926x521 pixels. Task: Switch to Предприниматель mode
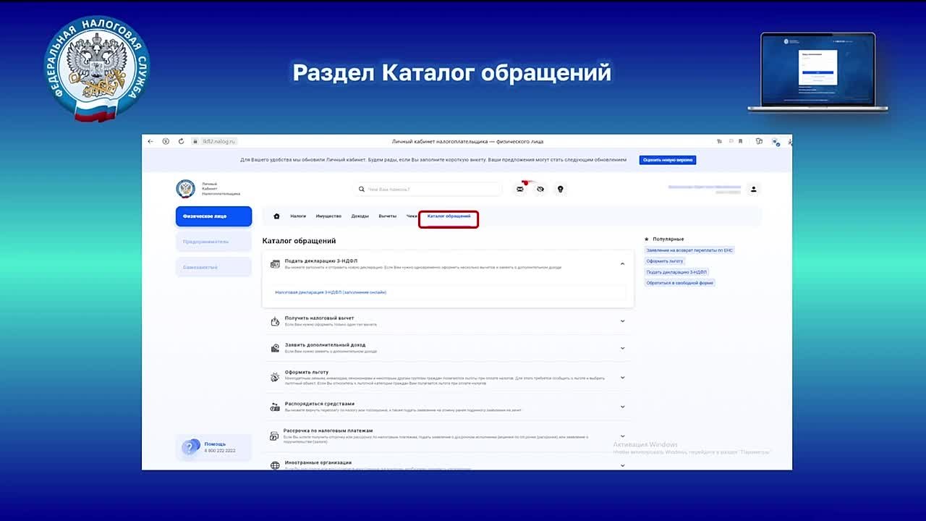pyautogui.click(x=213, y=242)
